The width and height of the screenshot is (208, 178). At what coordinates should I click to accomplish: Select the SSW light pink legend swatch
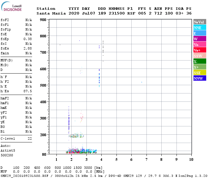(x=200, y=56)
